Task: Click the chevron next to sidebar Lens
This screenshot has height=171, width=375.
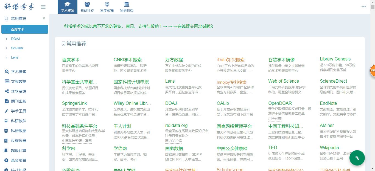Action: 6,57
